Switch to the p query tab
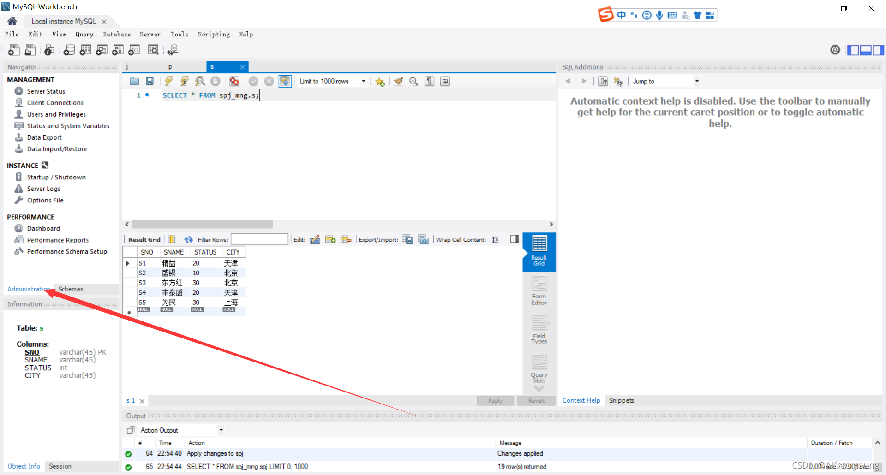The height and width of the screenshot is (475, 886). [x=170, y=67]
